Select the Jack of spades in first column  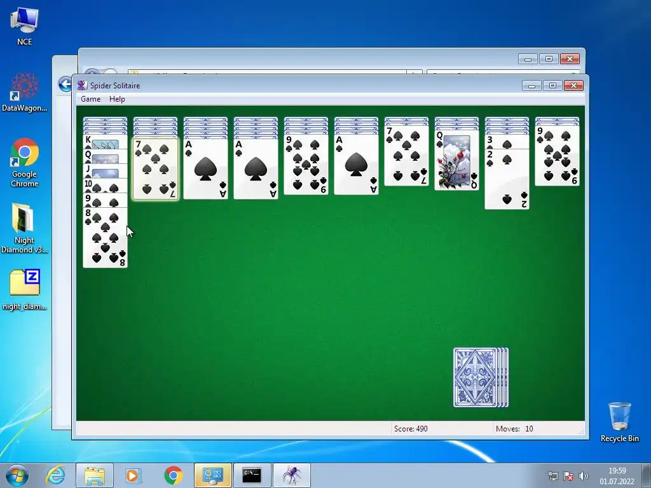tap(105, 171)
